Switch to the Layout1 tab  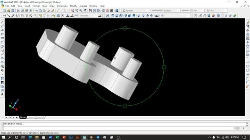tap(31, 117)
